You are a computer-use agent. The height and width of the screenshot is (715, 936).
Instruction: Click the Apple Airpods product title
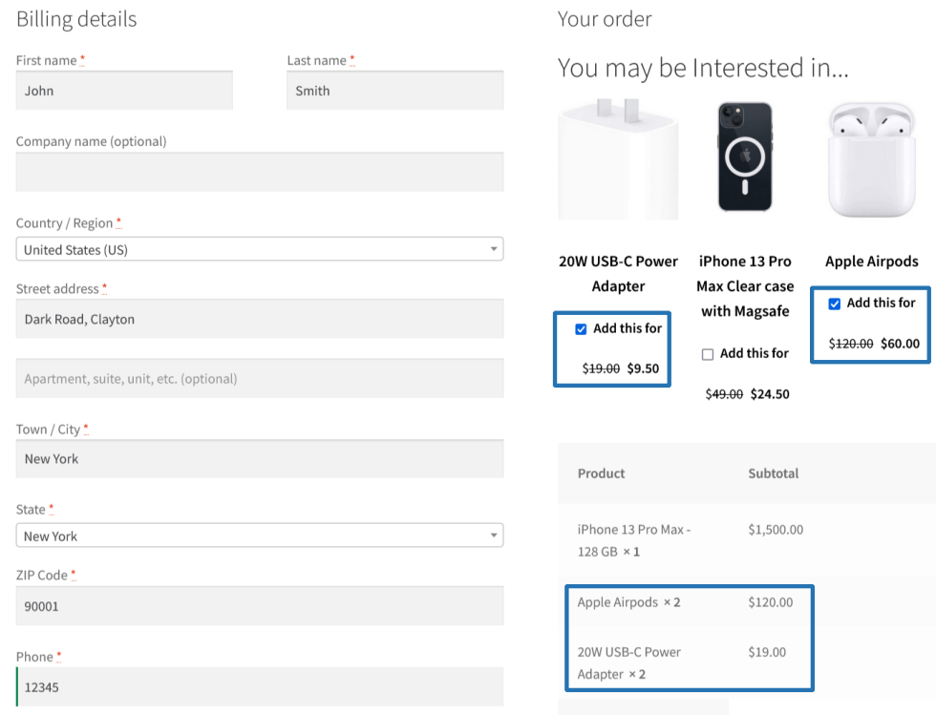(871, 261)
